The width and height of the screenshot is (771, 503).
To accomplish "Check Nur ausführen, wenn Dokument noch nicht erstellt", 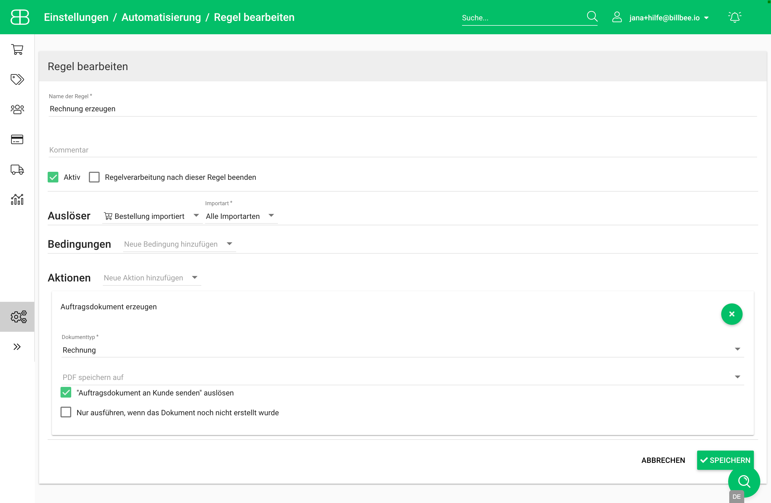I will [x=66, y=412].
